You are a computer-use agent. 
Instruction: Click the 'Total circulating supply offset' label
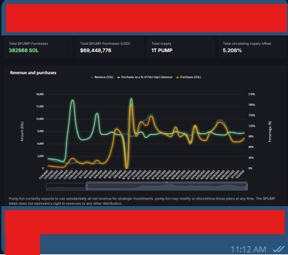(247, 44)
